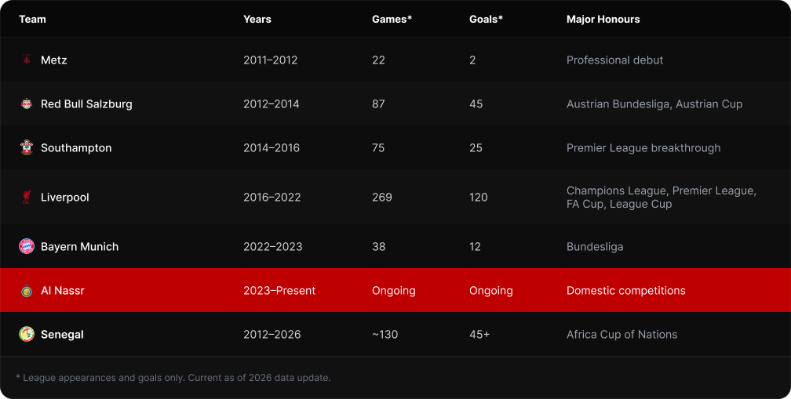Click the Red Bull Salzburg logo
Screen dimensions: 791x399
click(x=26, y=103)
